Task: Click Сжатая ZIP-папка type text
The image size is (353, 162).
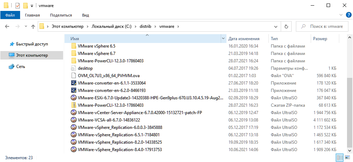Action: tap(288, 105)
